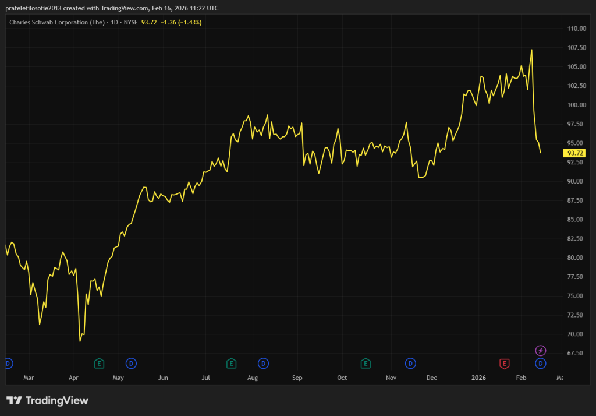Select the earnings marker in July
596x416 pixels.
coord(231,364)
